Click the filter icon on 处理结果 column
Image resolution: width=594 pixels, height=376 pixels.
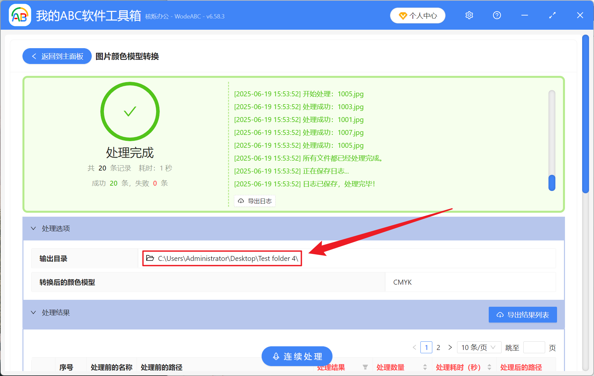click(x=366, y=367)
